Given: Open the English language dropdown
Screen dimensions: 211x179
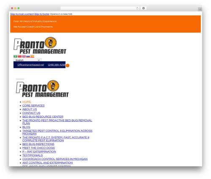Looking at the screenshot, I should click(27, 60).
